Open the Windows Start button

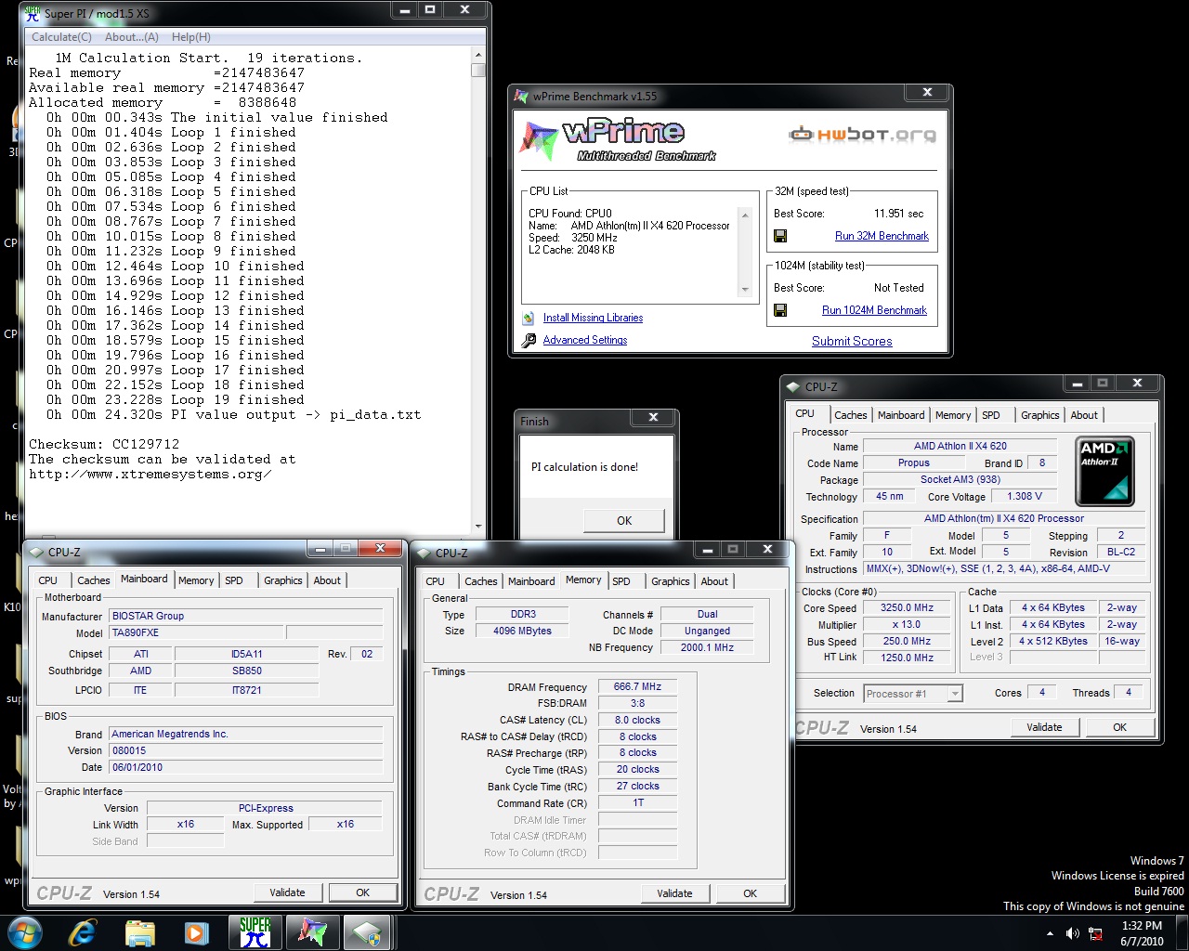25,932
